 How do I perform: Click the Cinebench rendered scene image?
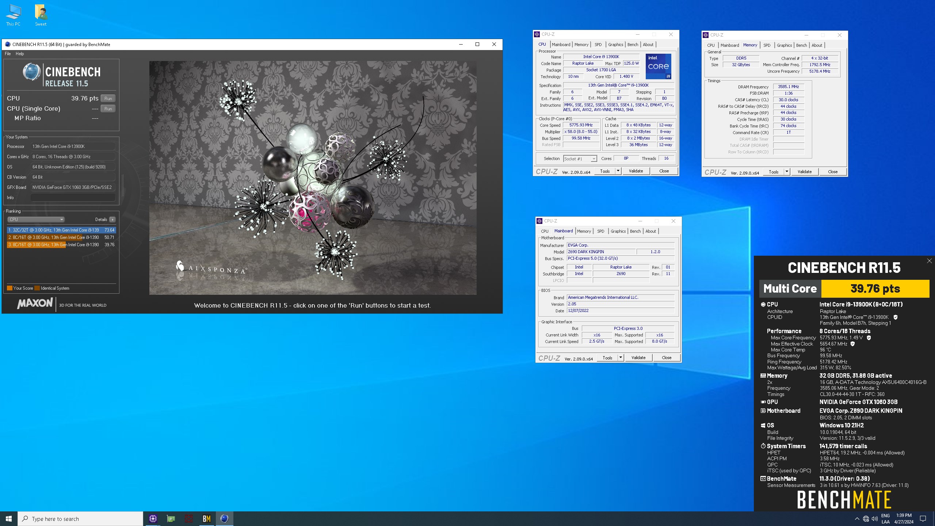point(313,178)
